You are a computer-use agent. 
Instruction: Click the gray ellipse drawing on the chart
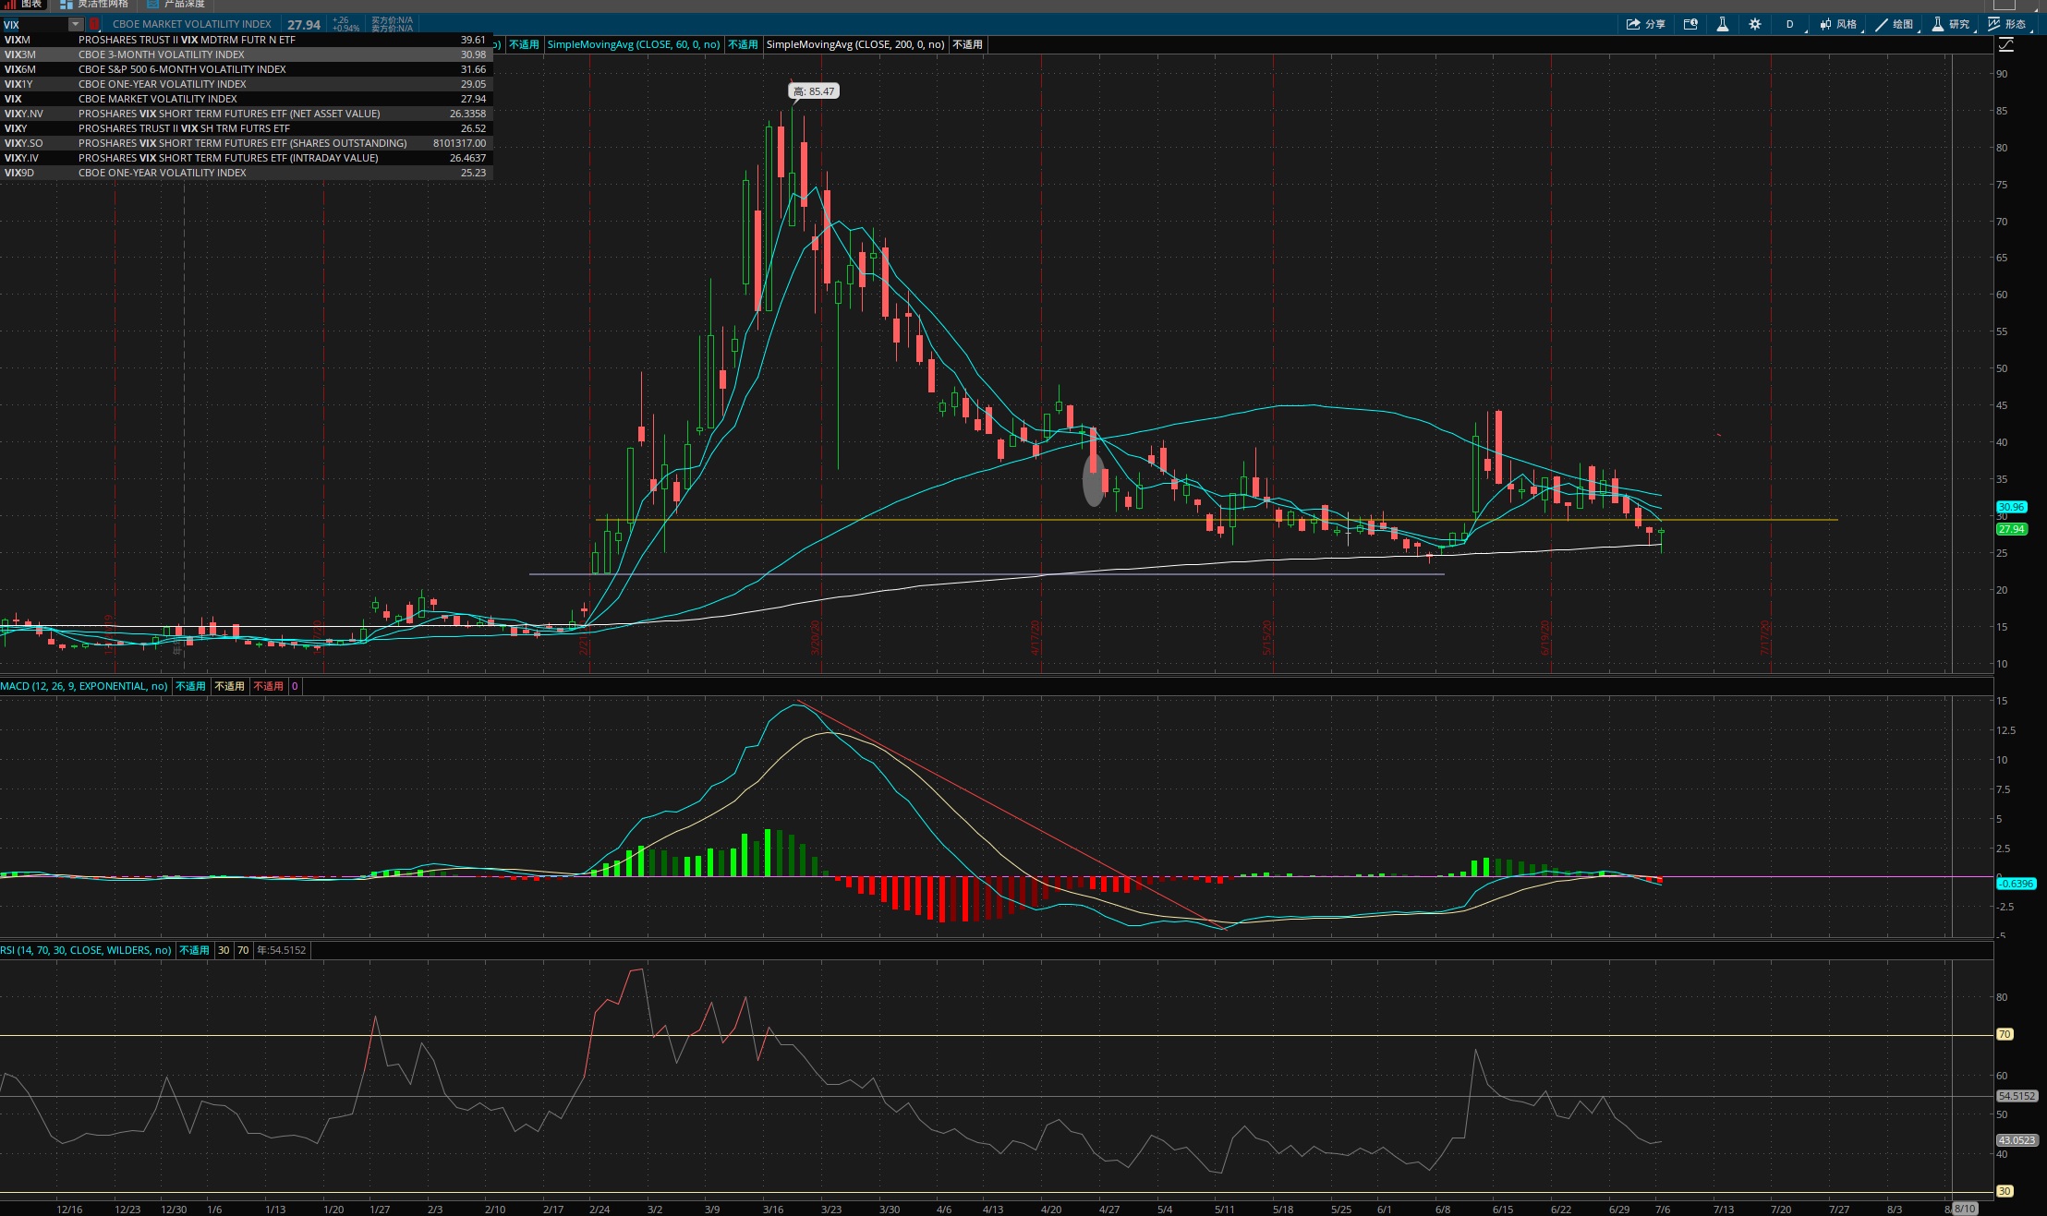point(1094,481)
